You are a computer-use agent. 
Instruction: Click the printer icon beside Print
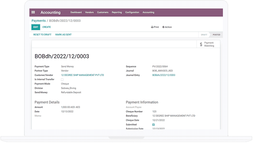tap(152, 27)
